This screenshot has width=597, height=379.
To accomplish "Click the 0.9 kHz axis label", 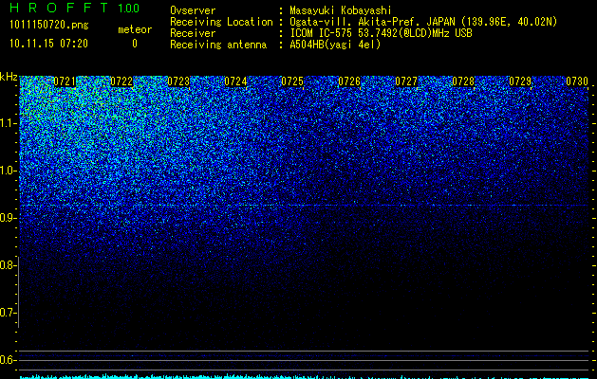I will (8, 218).
